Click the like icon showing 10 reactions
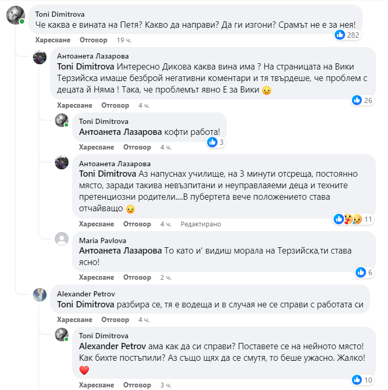Image resolution: width=388 pixels, height=390 pixels. 357,380
